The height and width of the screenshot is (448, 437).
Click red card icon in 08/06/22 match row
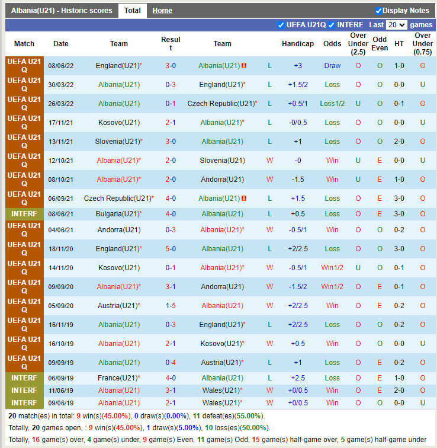click(x=245, y=66)
